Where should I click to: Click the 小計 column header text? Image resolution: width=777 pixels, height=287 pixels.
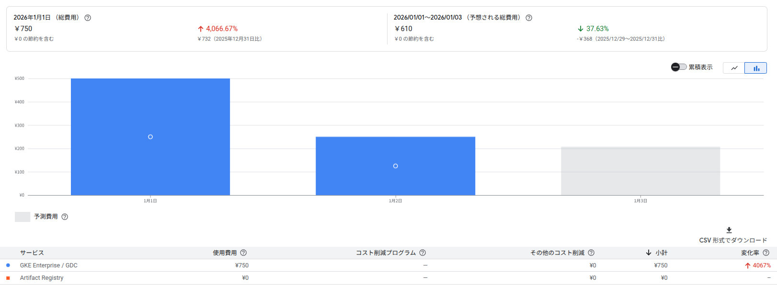coord(662,253)
